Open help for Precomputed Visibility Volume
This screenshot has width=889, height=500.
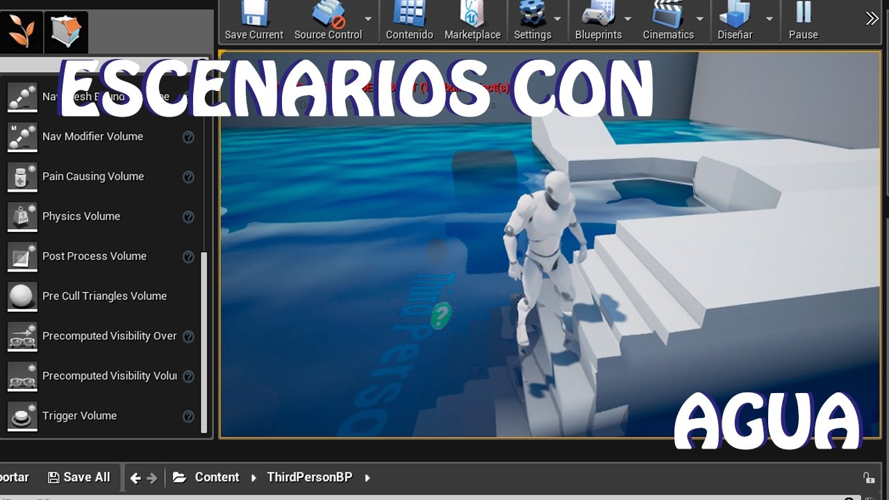point(188,376)
